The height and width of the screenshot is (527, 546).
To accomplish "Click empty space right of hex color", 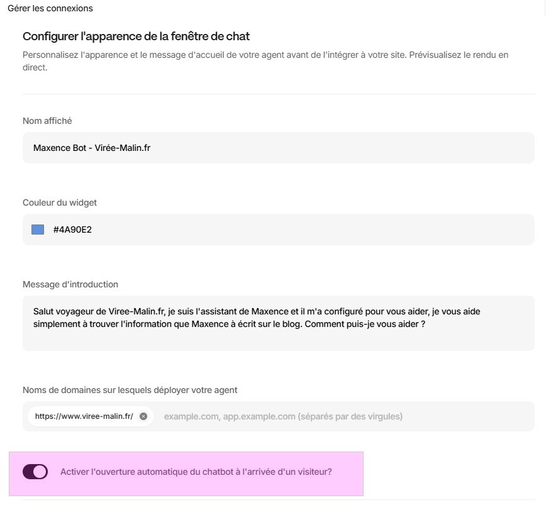I will (x=315, y=230).
